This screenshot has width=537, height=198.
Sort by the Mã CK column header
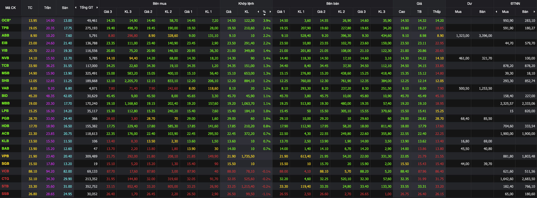(11, 8)
